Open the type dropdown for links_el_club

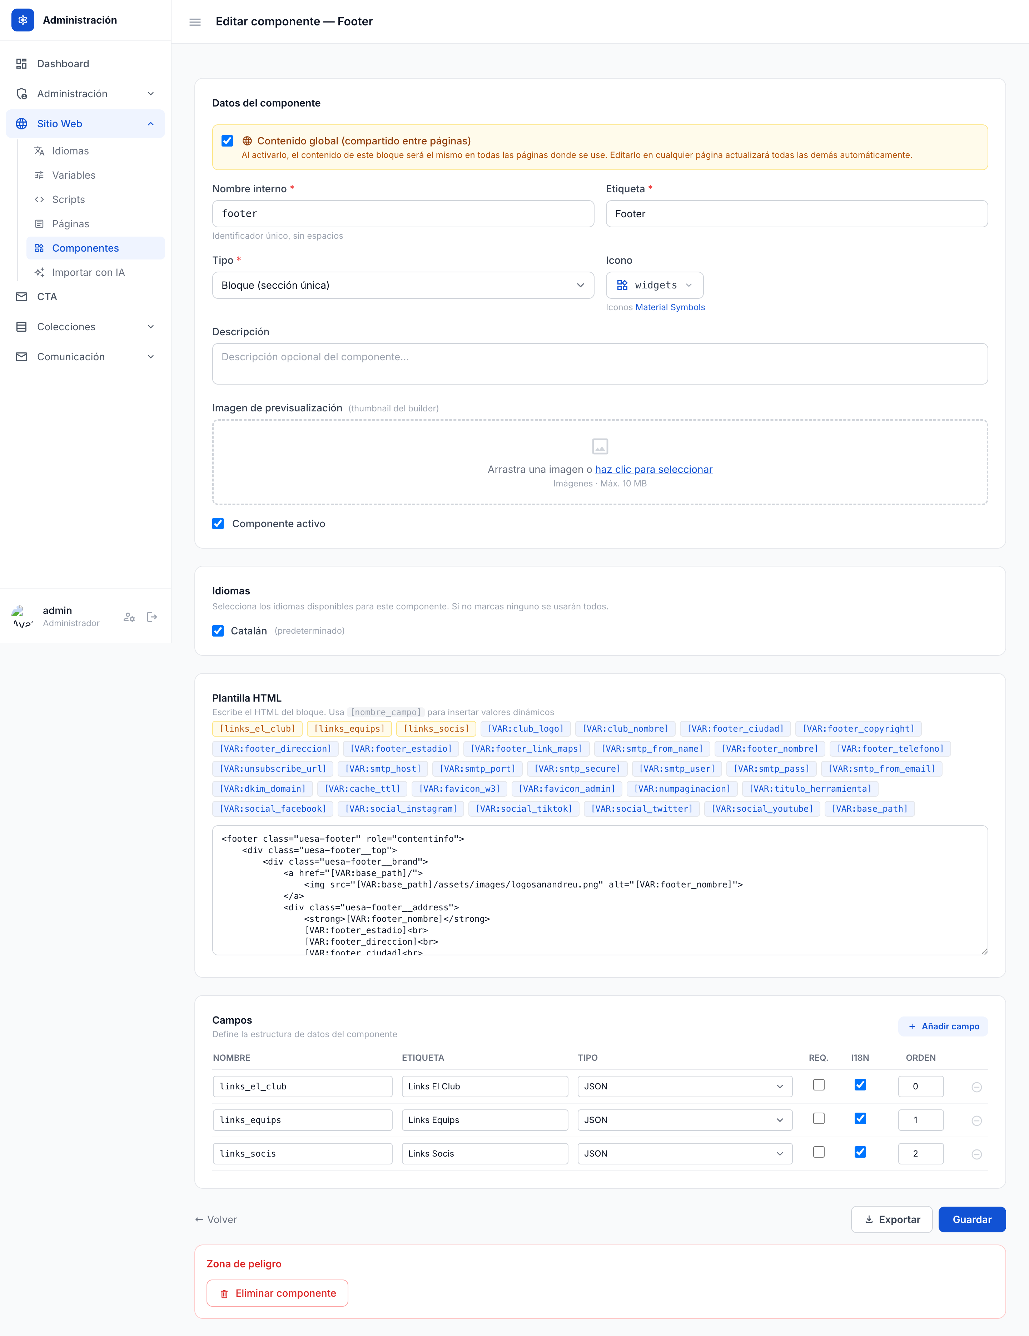(x=685, y=1087)
